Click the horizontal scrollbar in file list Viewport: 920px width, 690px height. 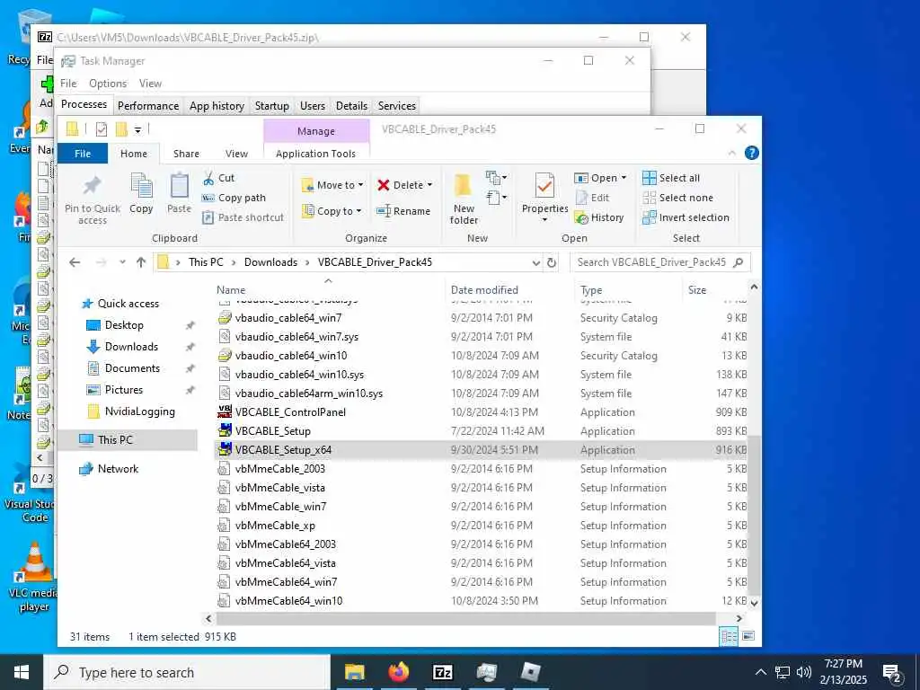click(x=466, y=618)
